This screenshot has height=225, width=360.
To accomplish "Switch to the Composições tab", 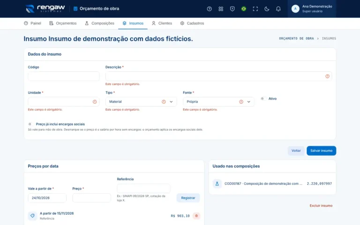I will (99, 23).
